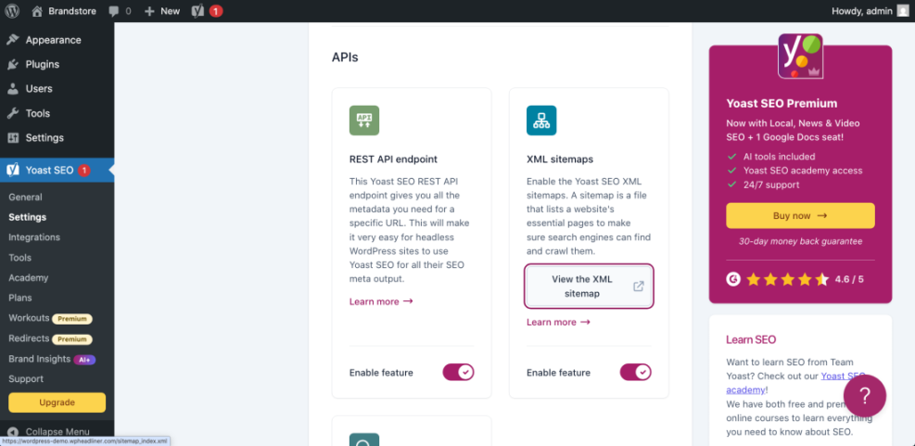Click the Learn SEO heading
Image resolution: width=915 pixels, height=446 pixels.
click(x=751, y=339)
